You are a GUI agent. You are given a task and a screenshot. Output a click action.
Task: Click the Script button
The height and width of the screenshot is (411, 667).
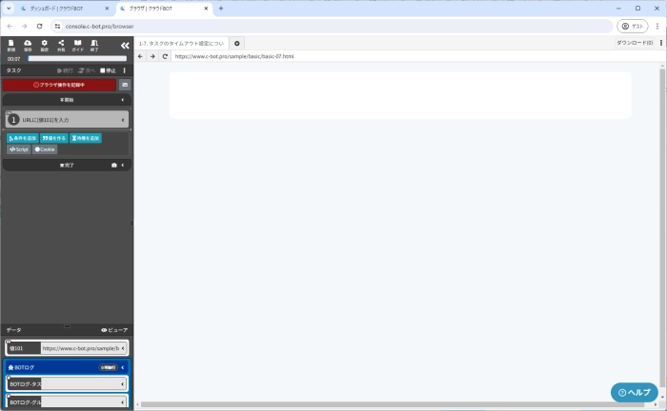(x=19, y=149)
